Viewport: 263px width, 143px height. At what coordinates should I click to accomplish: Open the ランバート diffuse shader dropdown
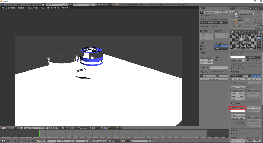(x=253, y=57)
